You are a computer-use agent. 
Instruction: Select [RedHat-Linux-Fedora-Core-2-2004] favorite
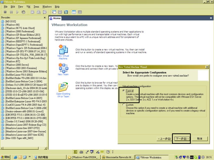(x=24, y=81)
